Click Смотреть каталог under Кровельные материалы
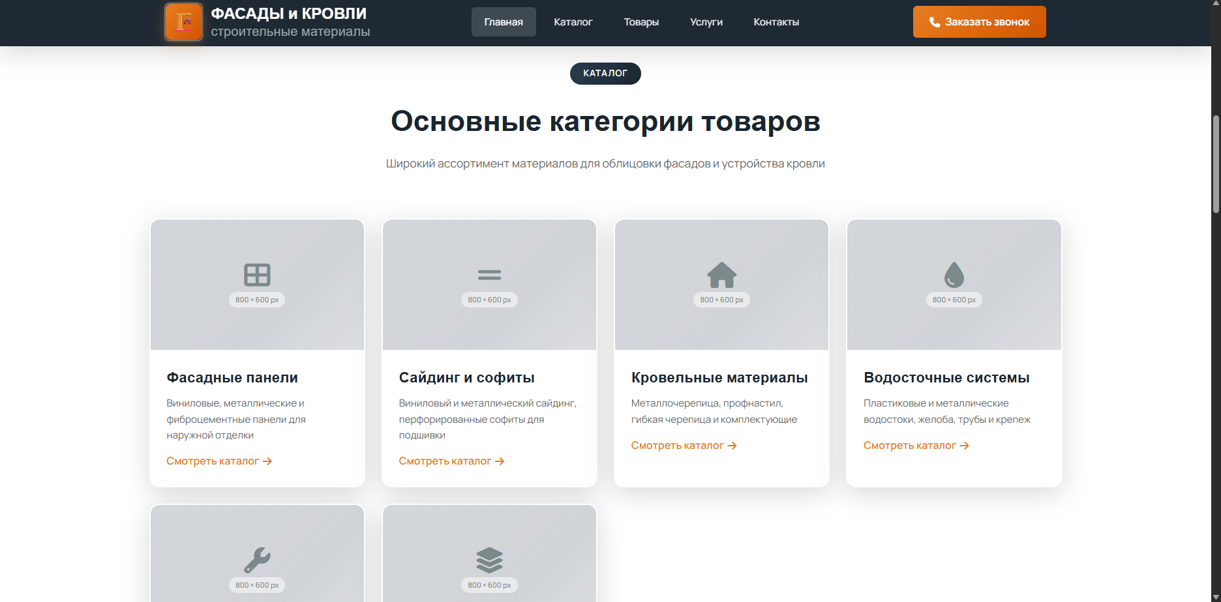Image resolution: width=1221 pixels, height=602 pixels. click(684, 446)
